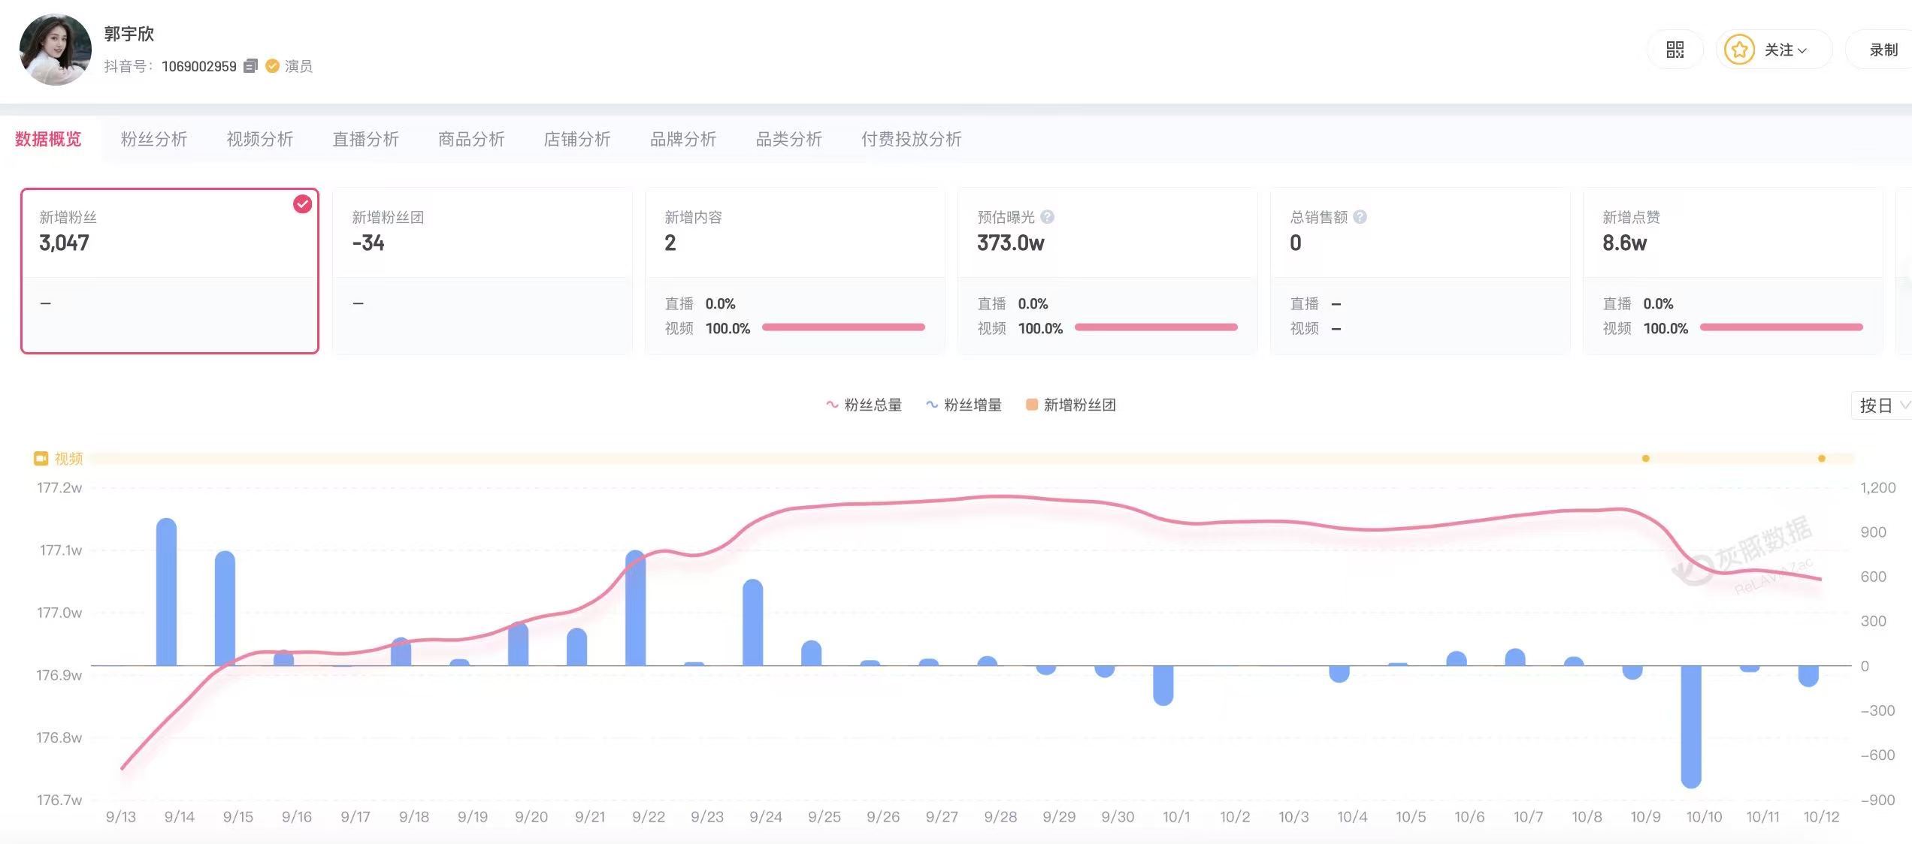Select the 新增点赞 metric card

pos(1733,271)
